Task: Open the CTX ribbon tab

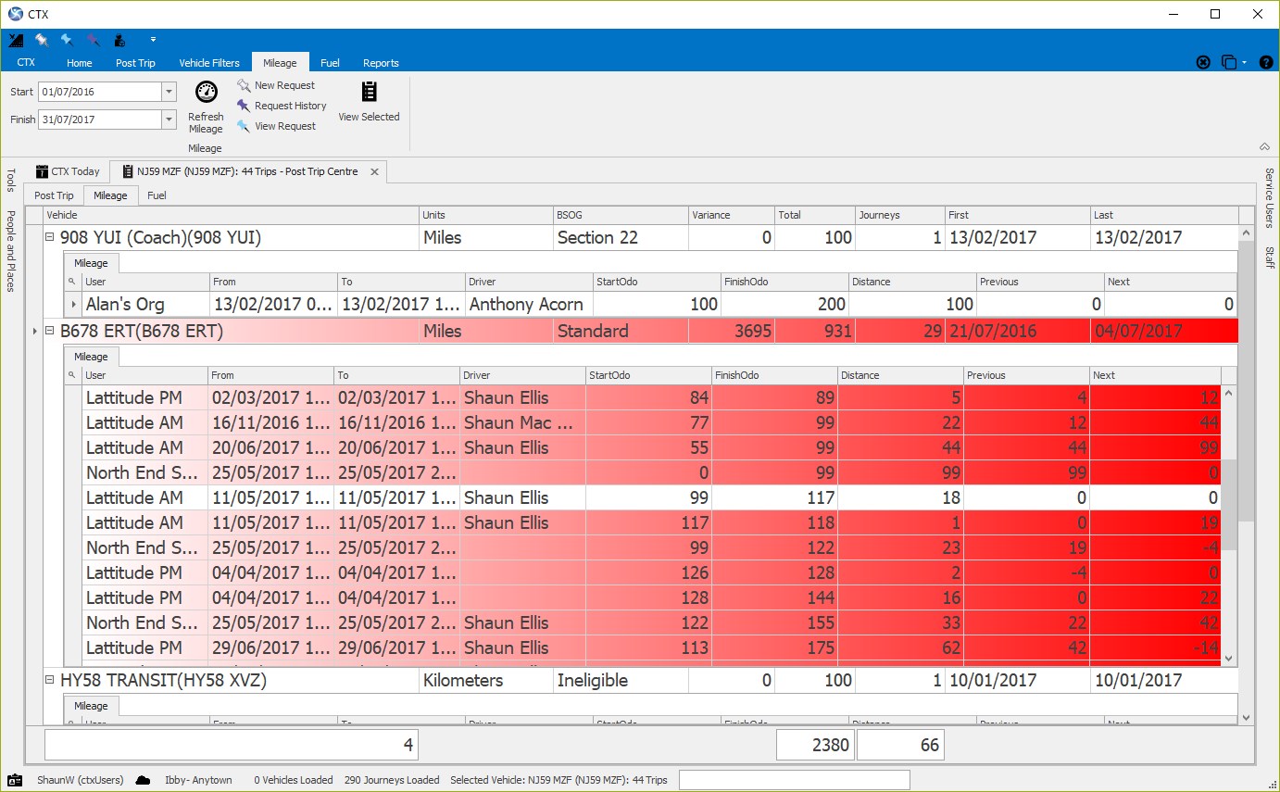Action: (26, 63)
